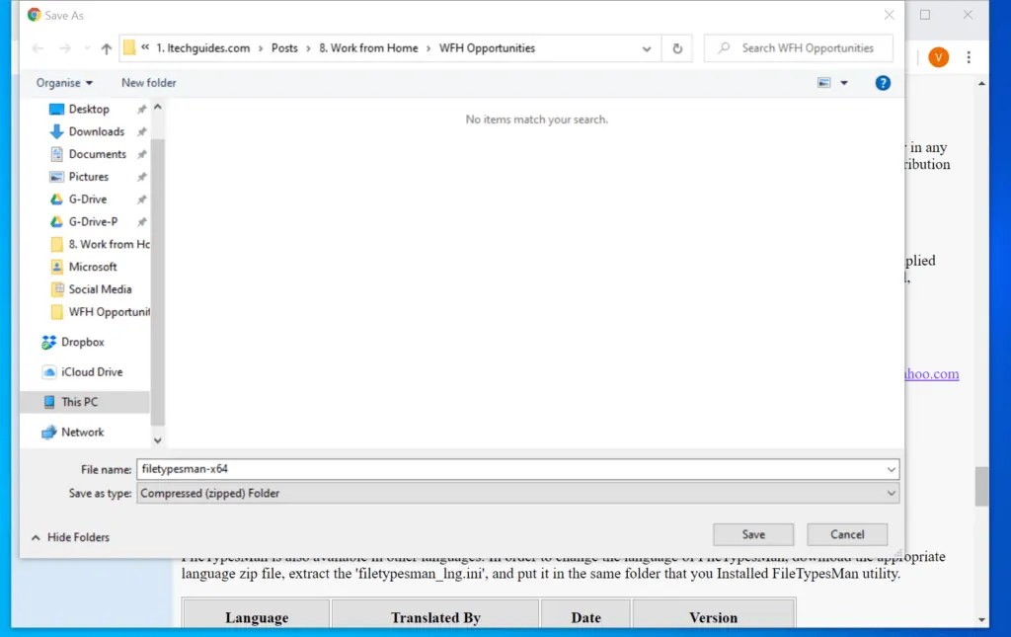Open the address bar path history dropdown

point(647,48)
